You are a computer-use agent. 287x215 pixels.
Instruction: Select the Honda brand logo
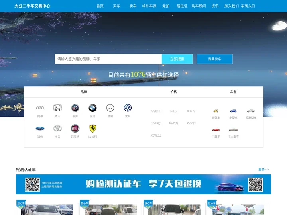pyautogui.click(x=57, y=108)
